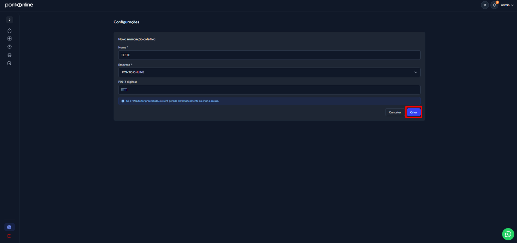Open notifications bell icon
517x243 pixels.
click(494, 5)
